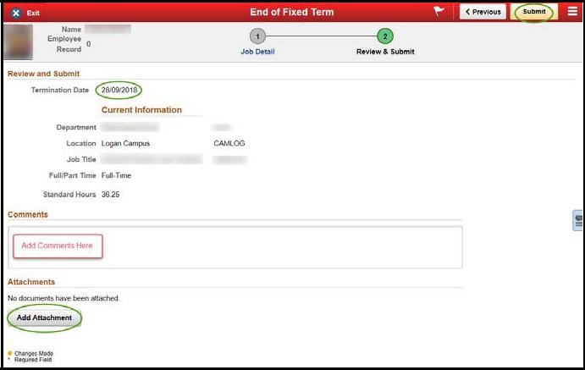Click the Full-Time value
Image resolution: width=585 pixels, height=370 pixels.
pyautogui.click(x=116, y=175)
